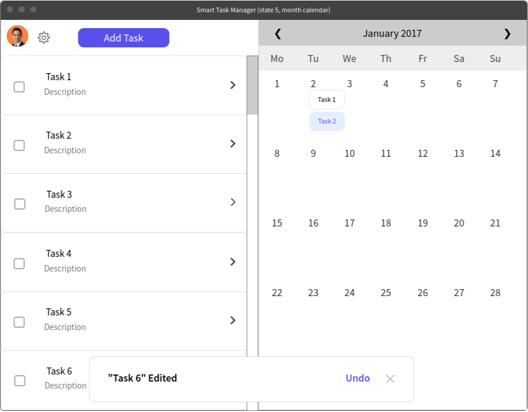The height and width of the screenshot is (412, 528).
Task: Select January 12 in calendar
Action: pos(423,153)
